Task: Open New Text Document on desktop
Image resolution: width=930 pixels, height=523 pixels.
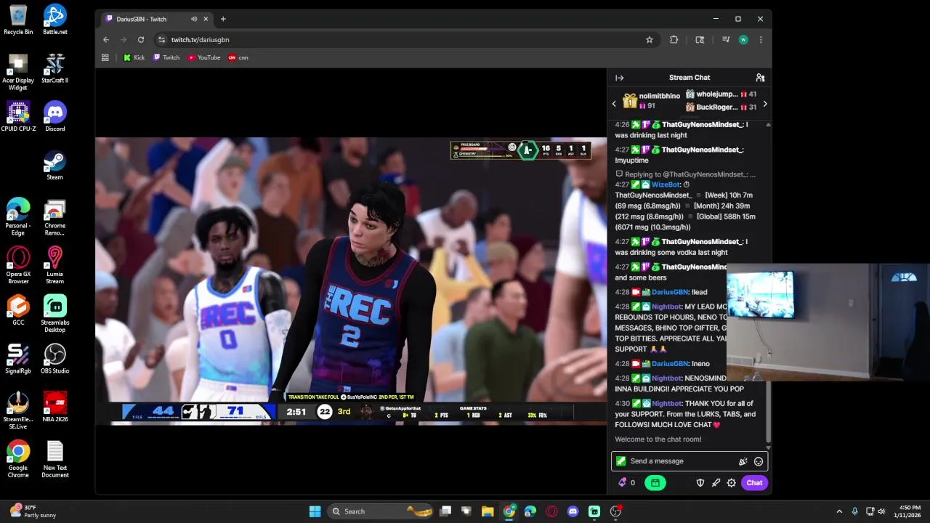Action: click(x=55, y=459)
